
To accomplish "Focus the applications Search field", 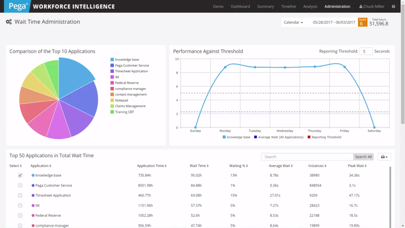I will coord(307,157).
